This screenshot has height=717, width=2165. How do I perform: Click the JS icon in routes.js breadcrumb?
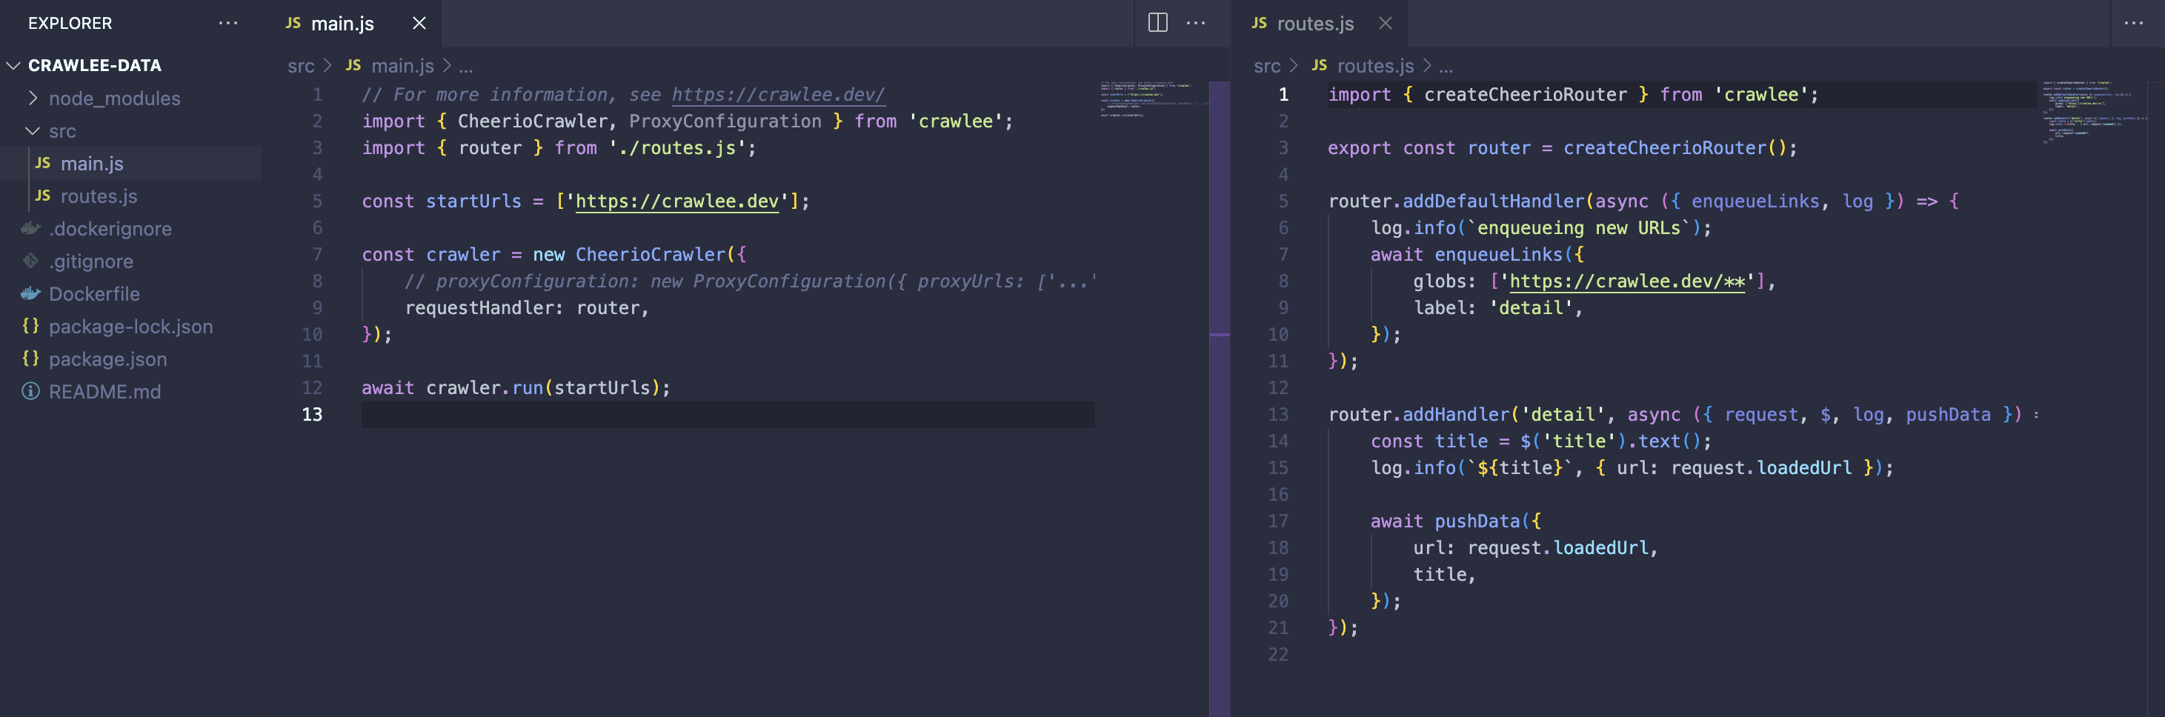click(x=1320, y=66)
